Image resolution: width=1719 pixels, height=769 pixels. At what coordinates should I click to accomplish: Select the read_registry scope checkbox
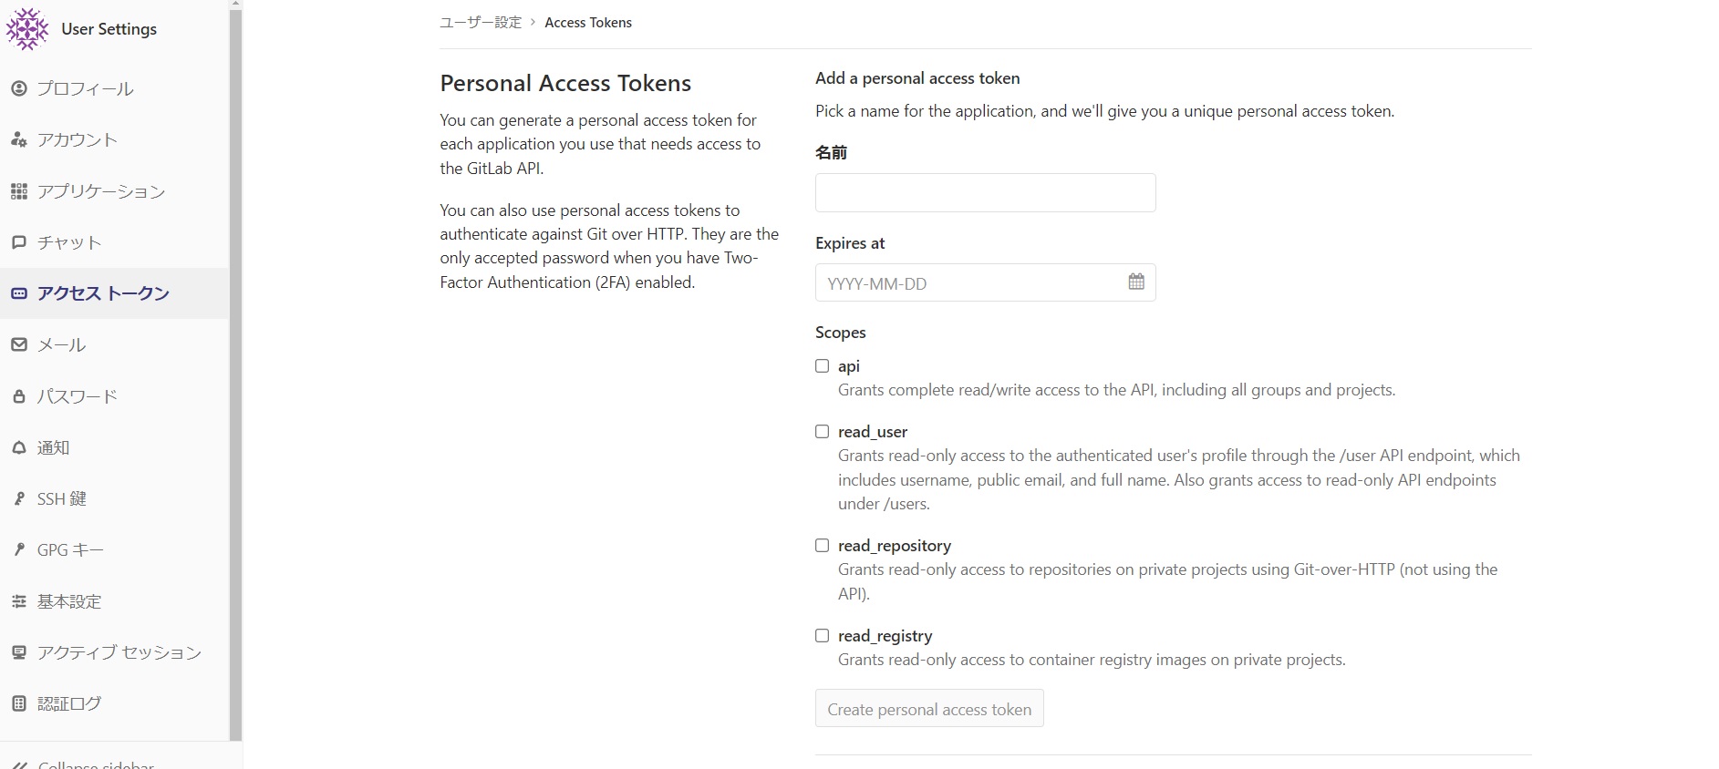tap(822, 636)
